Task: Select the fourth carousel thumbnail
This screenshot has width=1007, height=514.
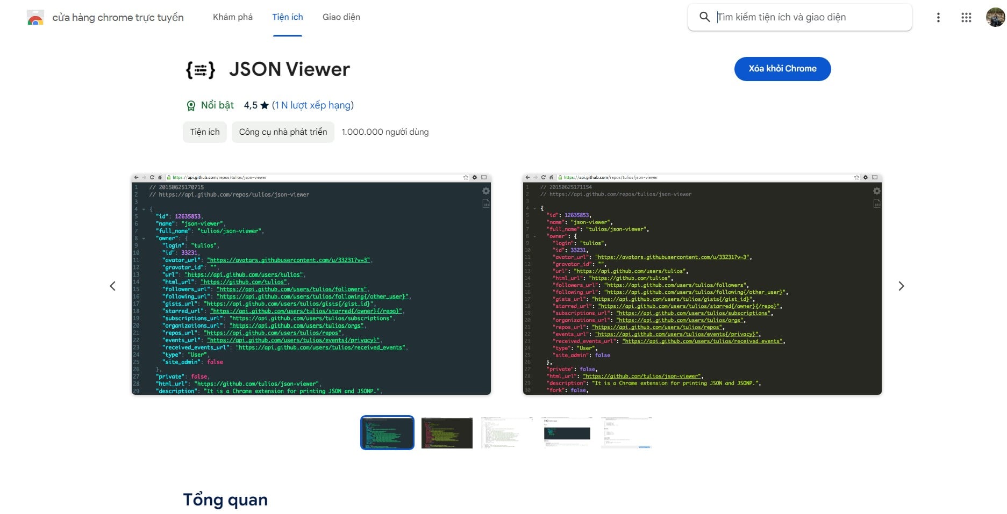Action: click(567, 432)
